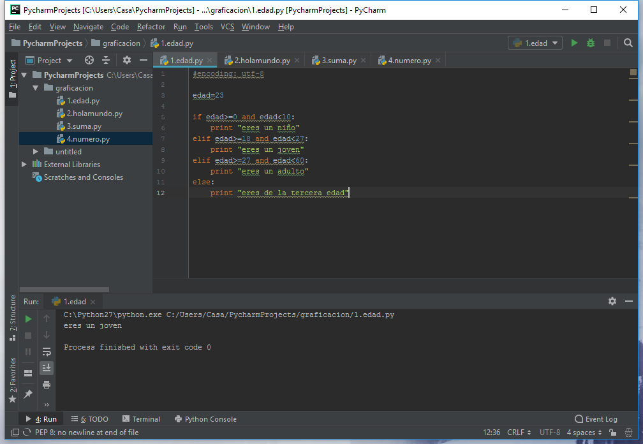Toggle soft-wrap in Run console

pos(47,352)
